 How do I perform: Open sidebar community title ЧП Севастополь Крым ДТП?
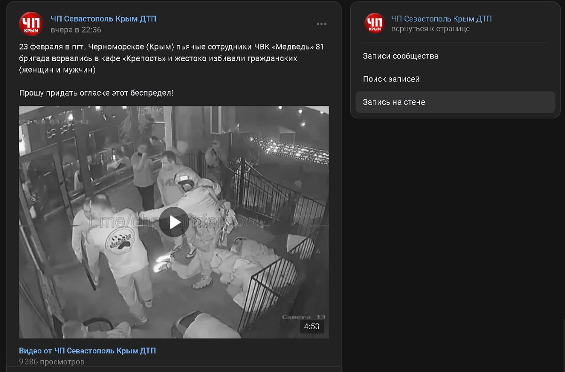pyautogui.click(x=441, y=19)
